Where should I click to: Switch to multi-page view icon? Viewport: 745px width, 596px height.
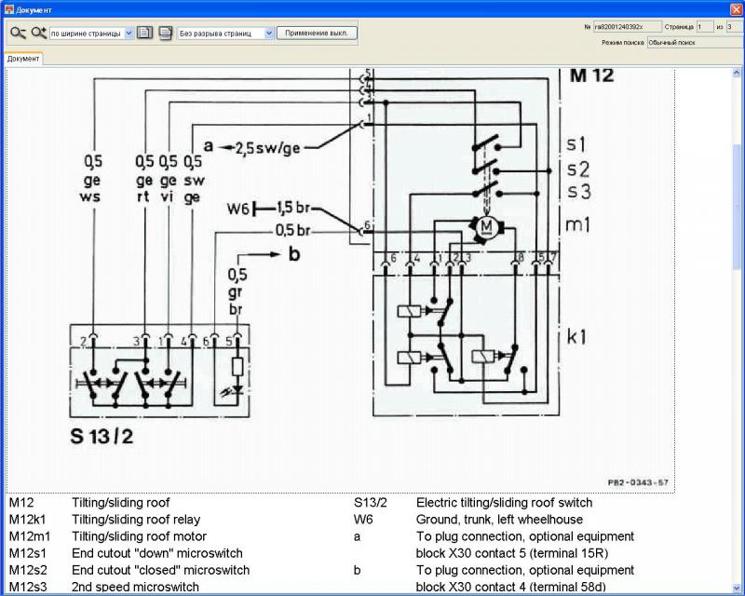(x=165, y=33)
